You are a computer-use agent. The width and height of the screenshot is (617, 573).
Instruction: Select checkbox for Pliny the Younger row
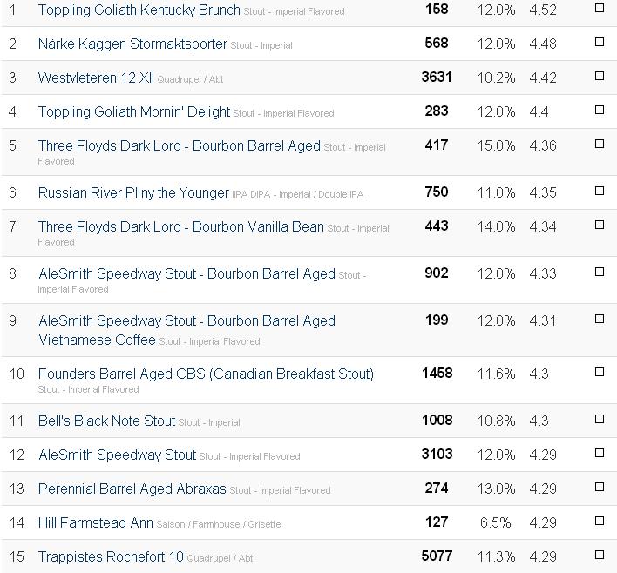click(600, 191)
